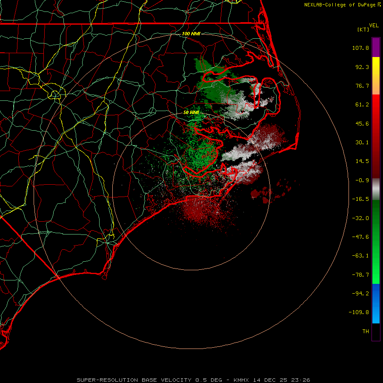This screenshot has height=383, width=383.
Task: Select the 30.1 scale value
Action: [x=362, y=143]
